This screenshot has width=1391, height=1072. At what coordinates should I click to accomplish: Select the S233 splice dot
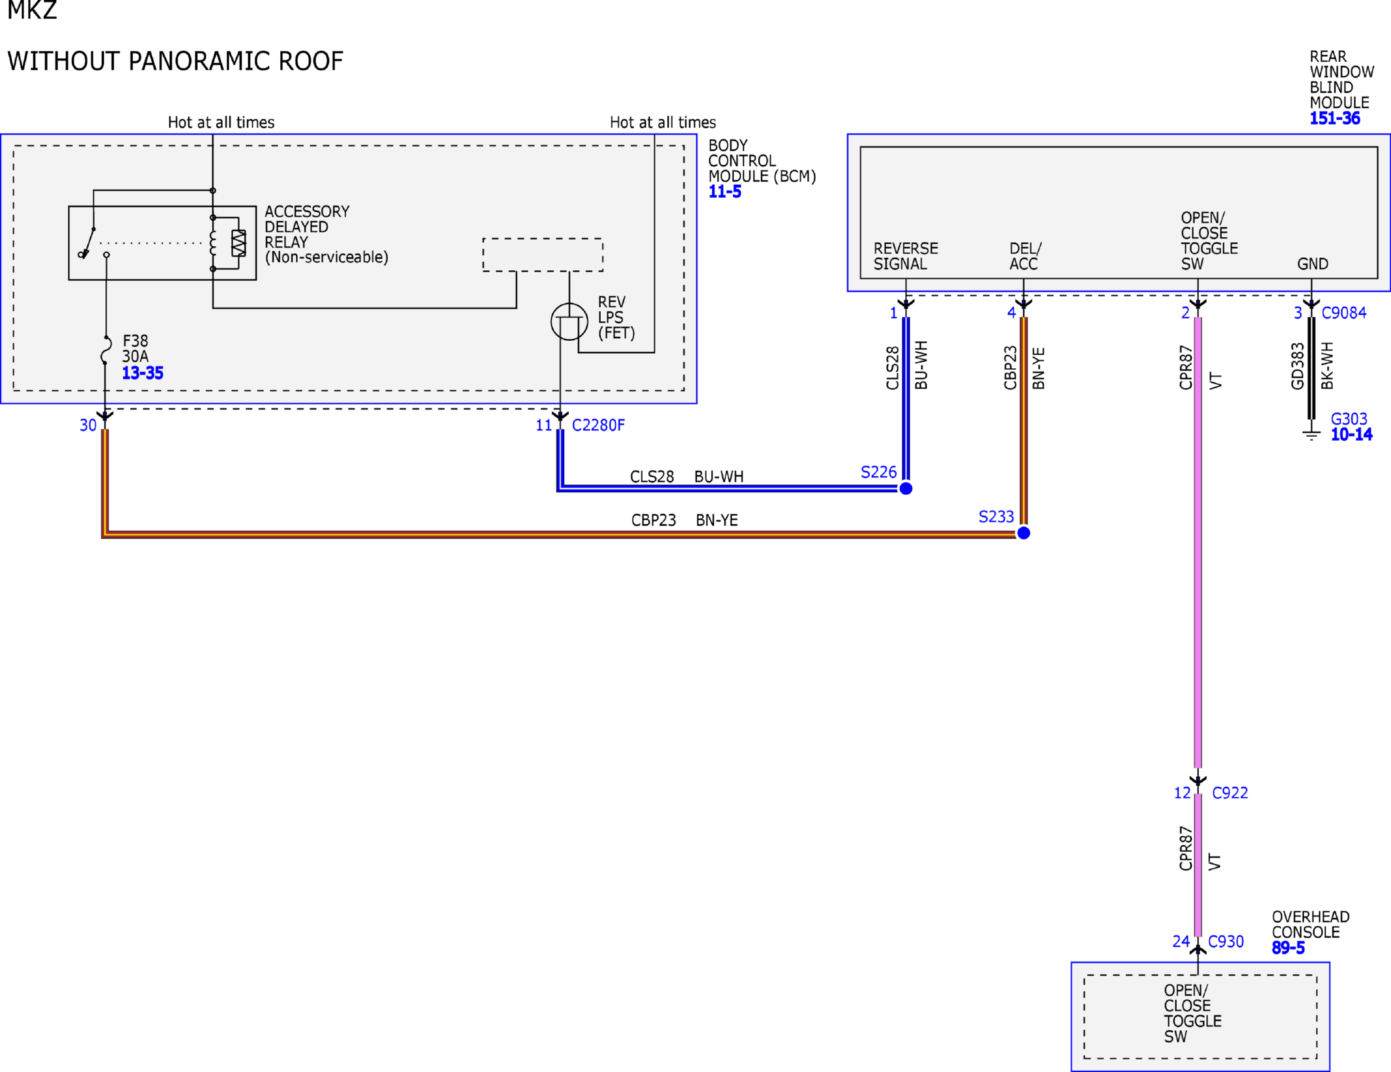(x=1024, y=533)
